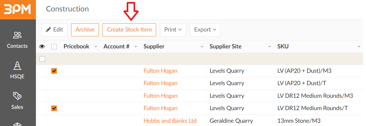This screenshot has width=366, height=126.
Task: Uncheck the LV (AP20 + Dust)/M3 row checkbox
Action: tap(54, 71)
